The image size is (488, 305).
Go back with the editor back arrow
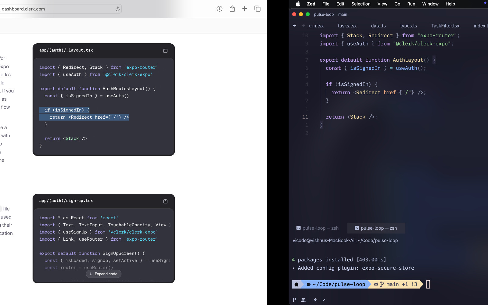[x=294, y=26]
